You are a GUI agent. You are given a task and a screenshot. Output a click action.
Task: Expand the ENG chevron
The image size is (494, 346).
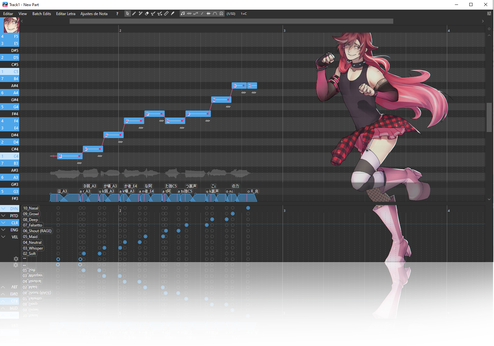(3, 230)
